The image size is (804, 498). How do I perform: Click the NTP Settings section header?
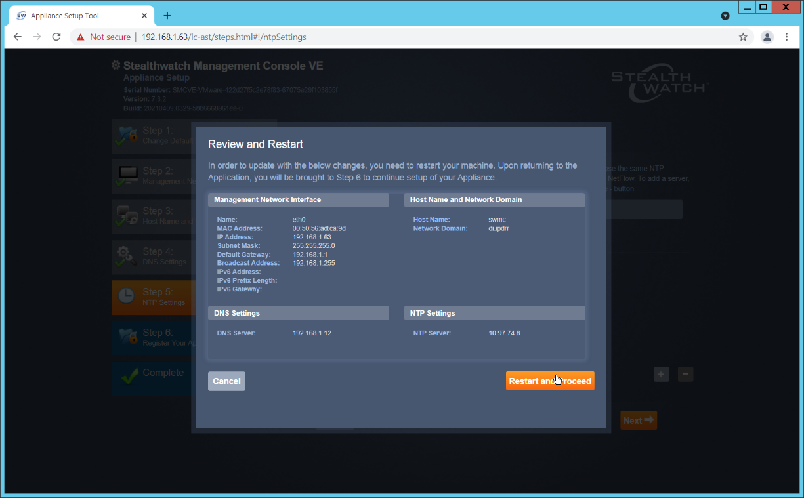pos(494,313)
